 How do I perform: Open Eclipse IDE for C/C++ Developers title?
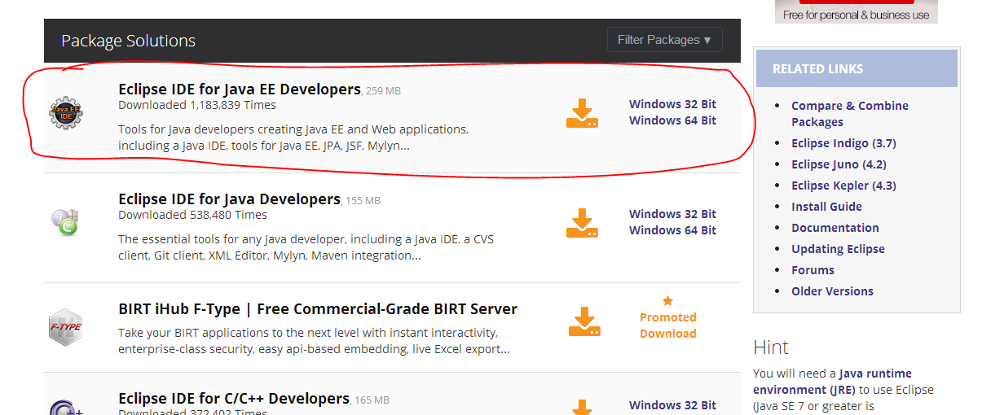point(234,399)
